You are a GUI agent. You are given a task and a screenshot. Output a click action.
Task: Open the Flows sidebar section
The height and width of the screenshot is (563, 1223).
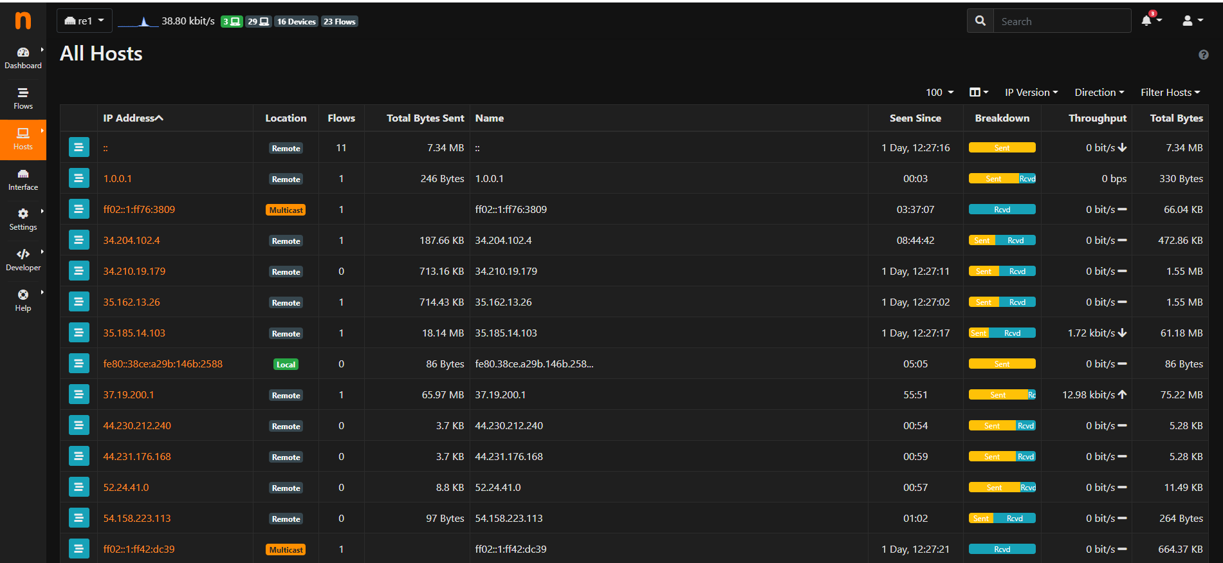pos(23,98)
